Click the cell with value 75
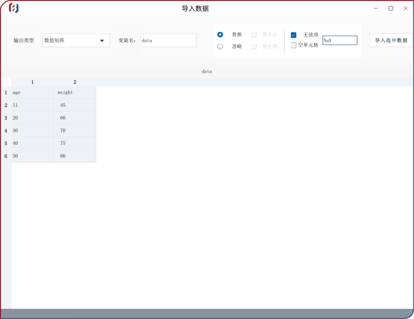 (x=75, y=143)
